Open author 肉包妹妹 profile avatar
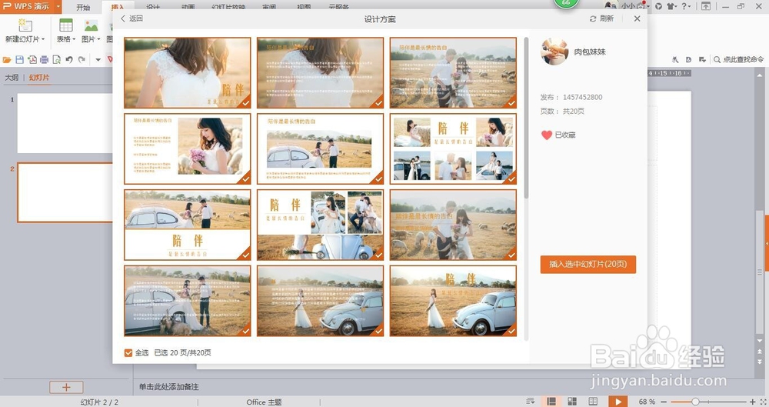This screenshot has height=407, width=769. point(554,52)
